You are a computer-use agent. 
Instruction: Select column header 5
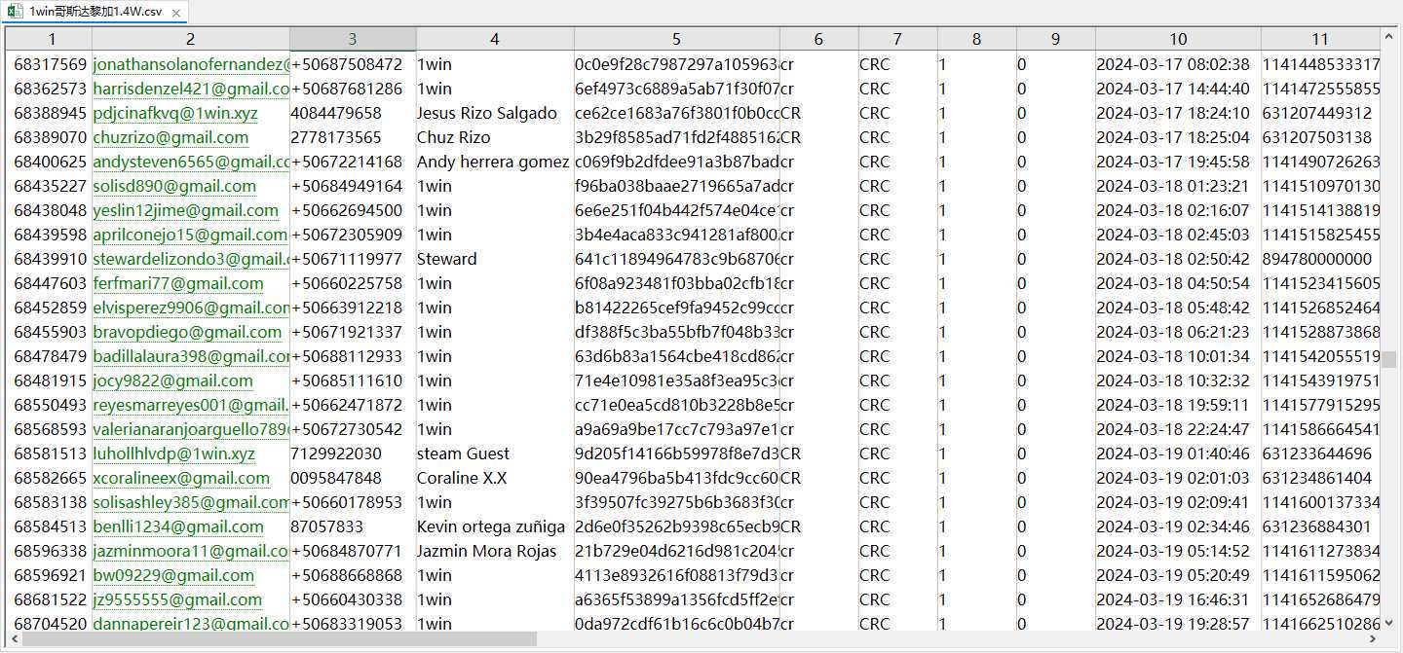[x=676, y=39]
